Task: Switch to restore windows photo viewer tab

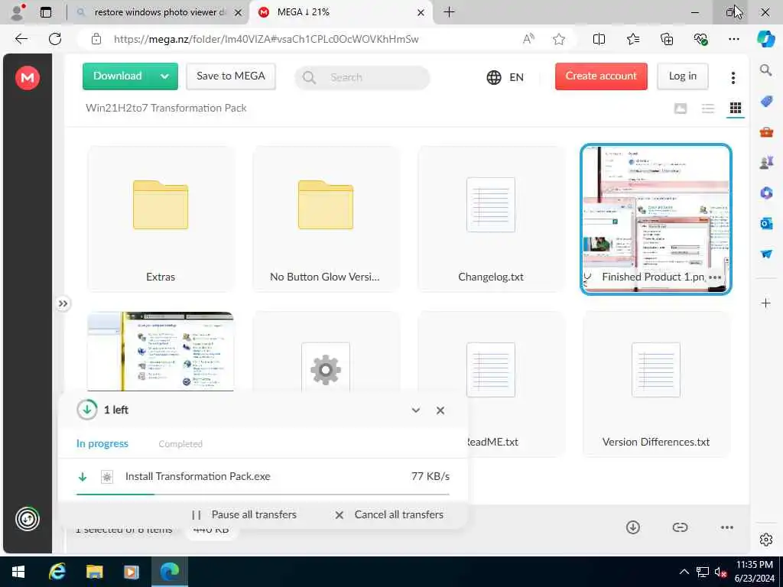Action: [159, 12]
